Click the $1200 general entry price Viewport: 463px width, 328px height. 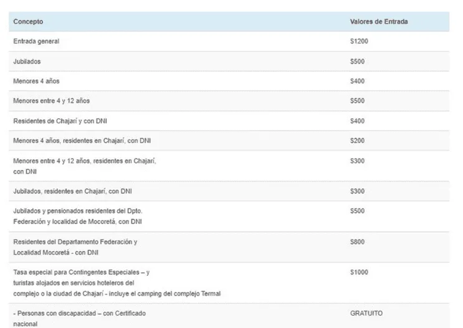359,41
